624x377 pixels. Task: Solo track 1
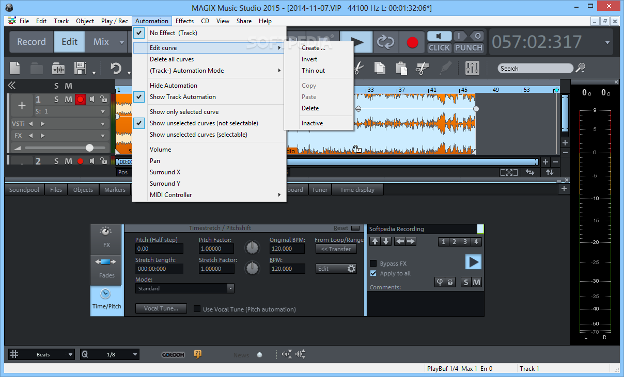click(56, 99)
